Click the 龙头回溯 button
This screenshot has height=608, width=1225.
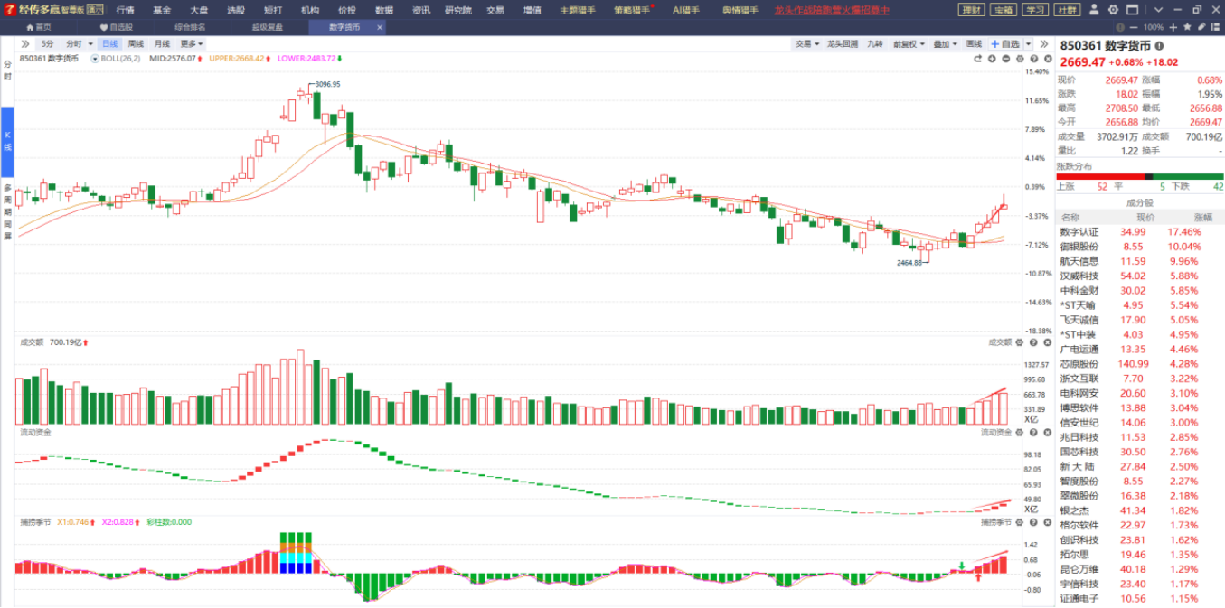point(843,43)
